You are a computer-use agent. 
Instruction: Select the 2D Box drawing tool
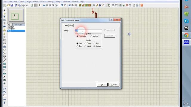click(4, 64)
